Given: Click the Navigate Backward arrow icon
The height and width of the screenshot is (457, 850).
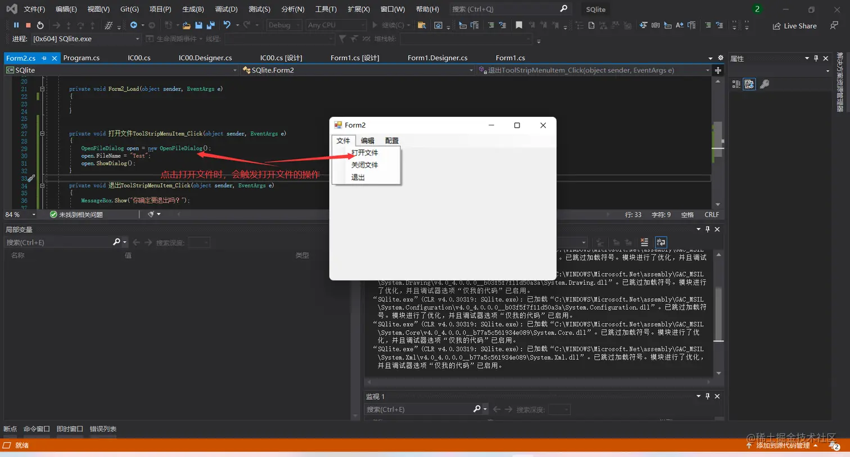Looking at the screenshot, I should (x=134, y=25).
